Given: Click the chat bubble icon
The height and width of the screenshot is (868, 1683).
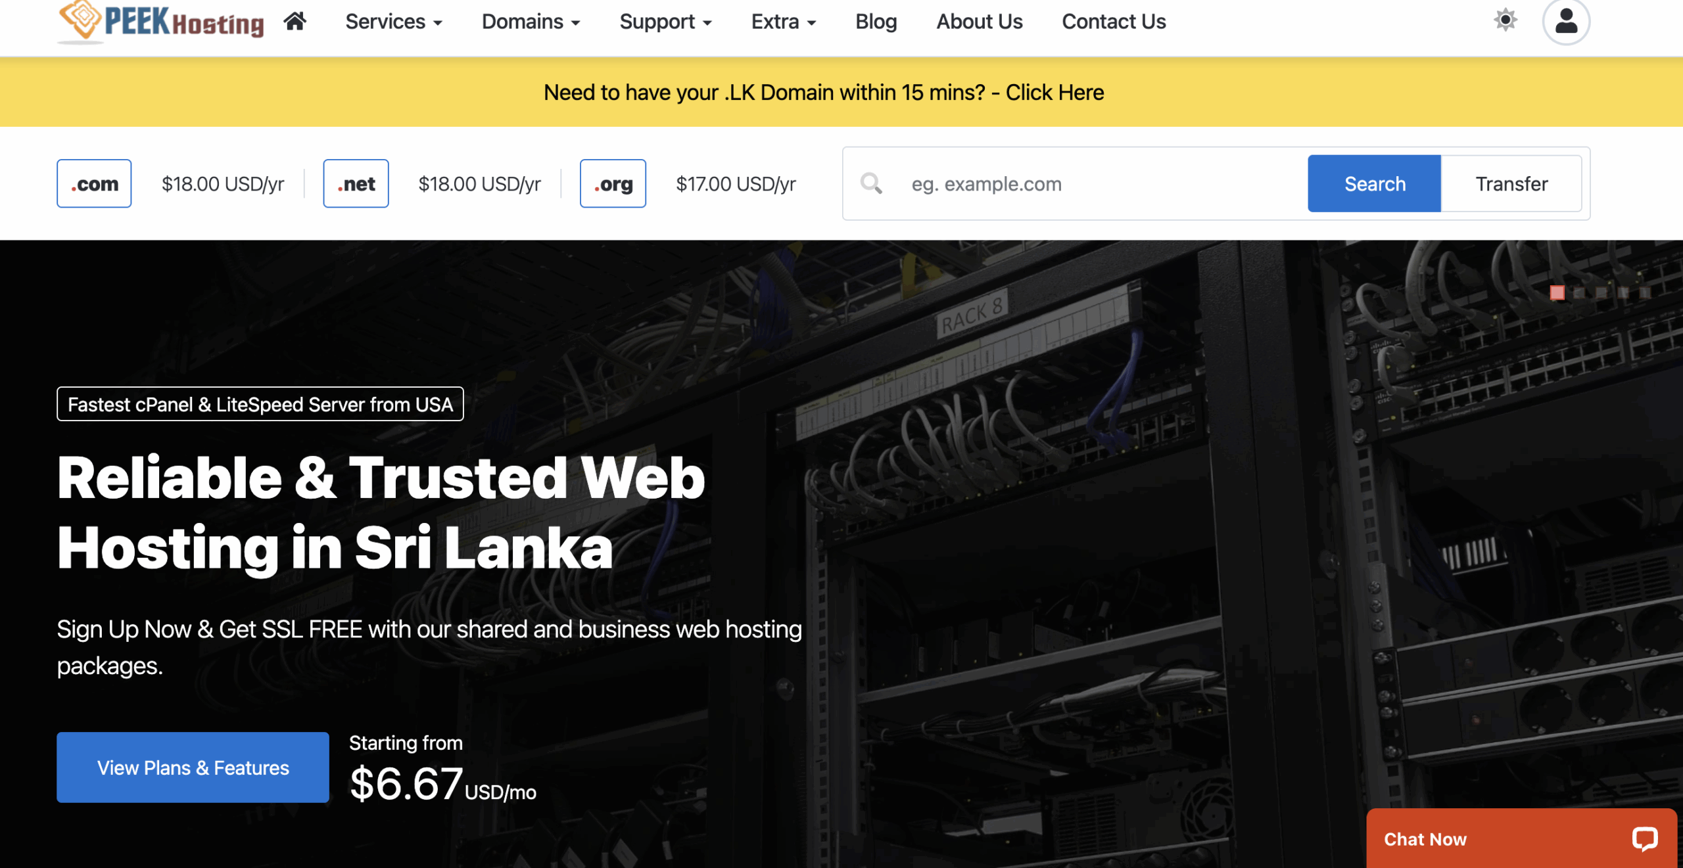Looking at the screenshot, I should 1644,838.
